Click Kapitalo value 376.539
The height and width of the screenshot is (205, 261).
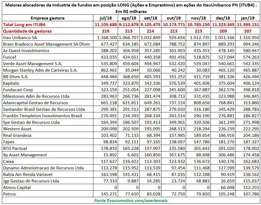pyautogui.click(x=177, y=83)
